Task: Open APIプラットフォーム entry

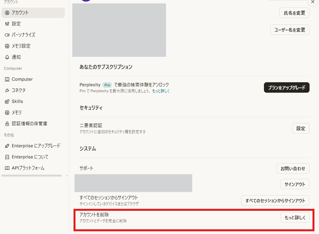Action: coord(33,168)
